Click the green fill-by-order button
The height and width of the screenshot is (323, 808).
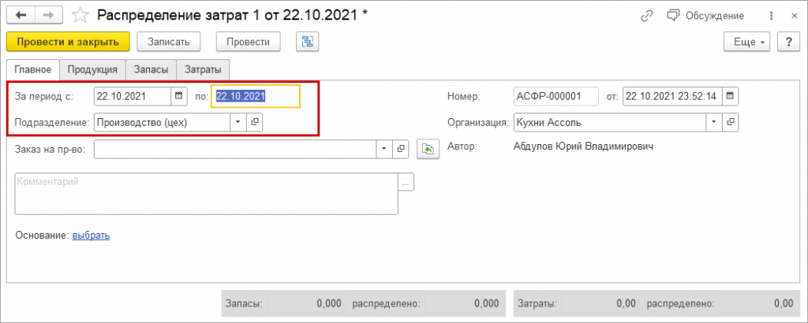[428, 149]
